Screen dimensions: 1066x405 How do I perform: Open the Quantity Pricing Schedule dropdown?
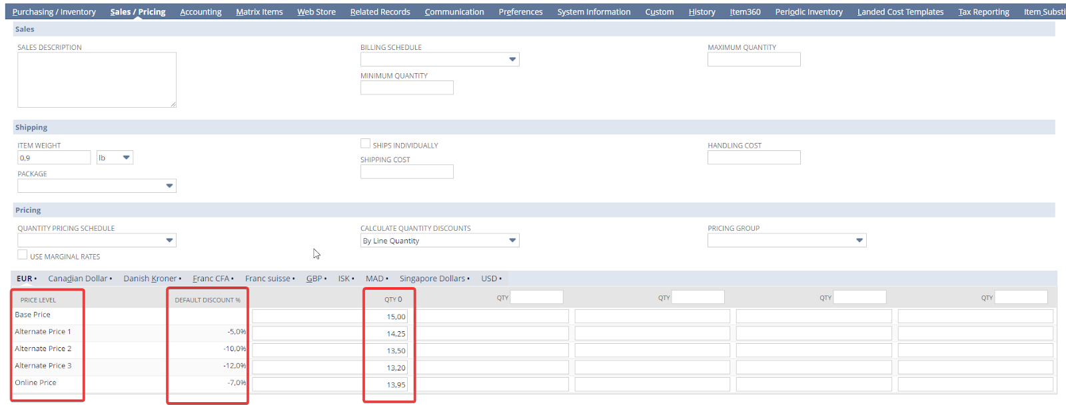point(97,240)
